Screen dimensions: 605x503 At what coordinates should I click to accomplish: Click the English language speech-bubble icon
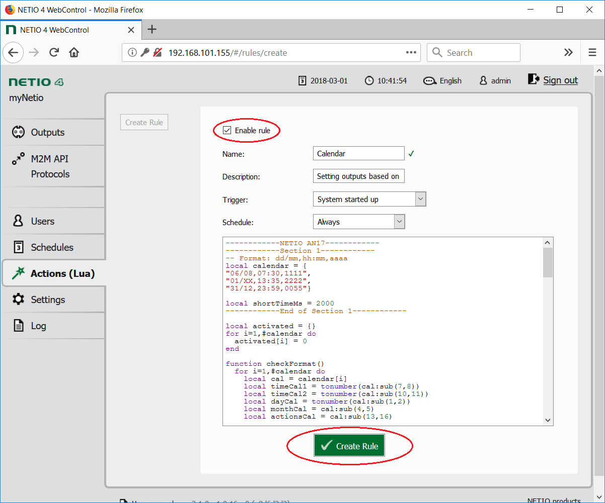point(429,80)
